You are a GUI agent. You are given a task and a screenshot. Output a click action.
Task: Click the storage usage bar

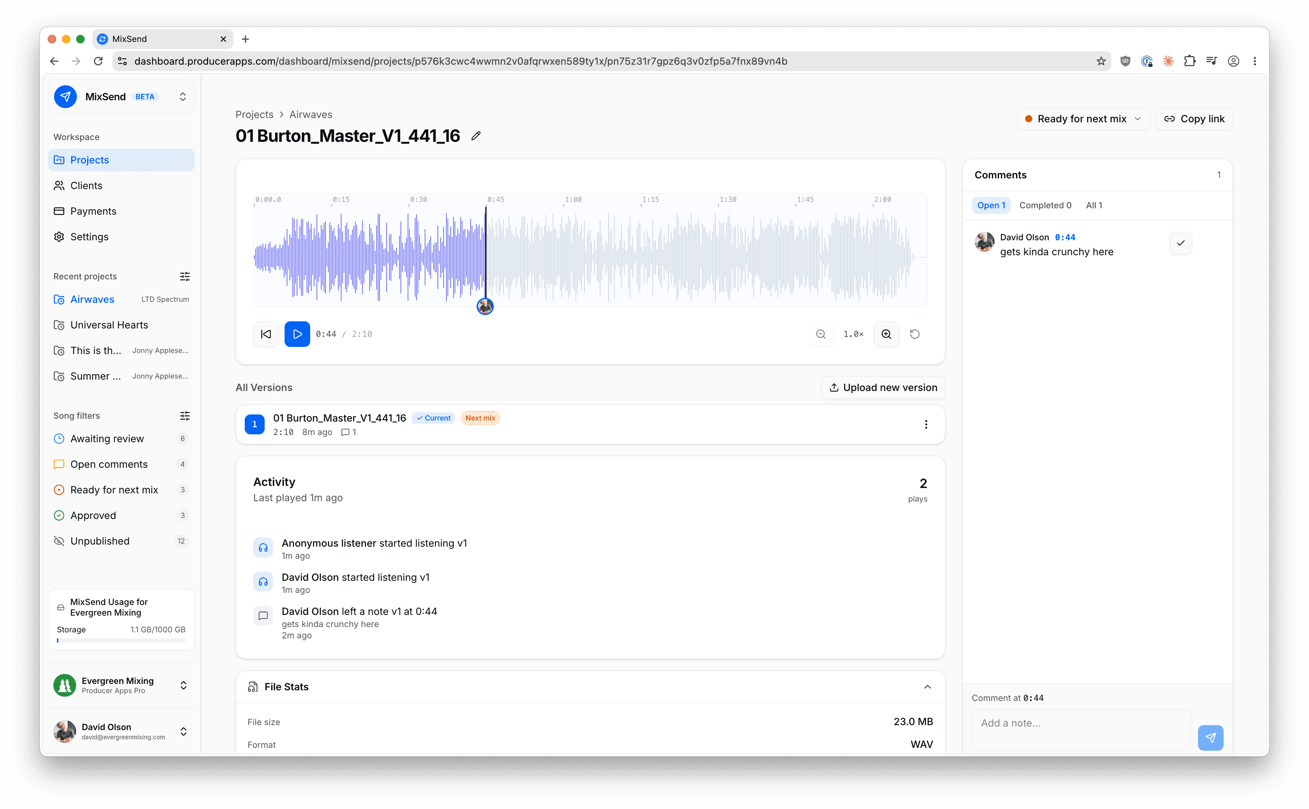coord(121,641)
